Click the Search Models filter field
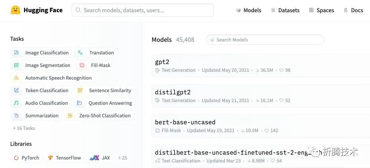This screenshot has width=370, height=168. coord(265,40)
